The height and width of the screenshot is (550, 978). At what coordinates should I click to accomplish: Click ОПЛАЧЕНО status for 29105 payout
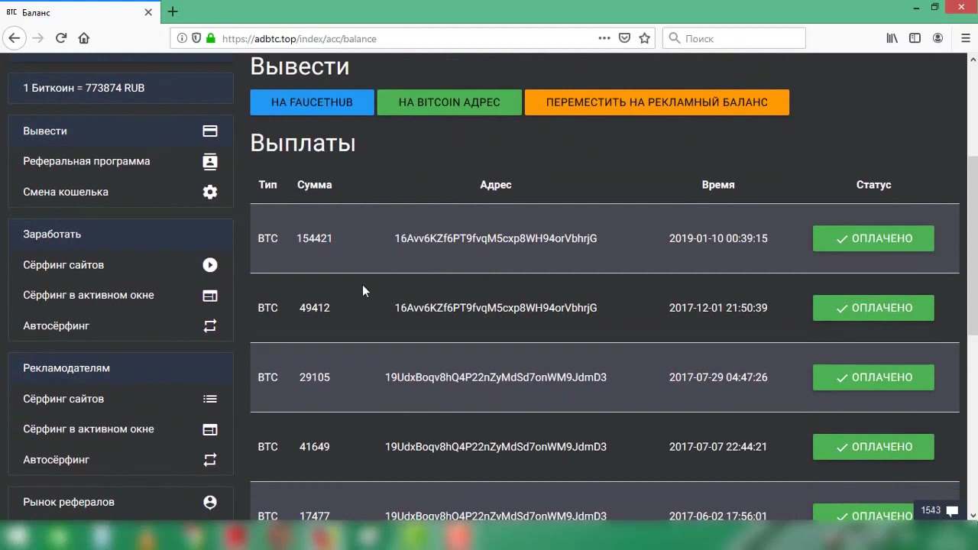(x=873, y=377)
